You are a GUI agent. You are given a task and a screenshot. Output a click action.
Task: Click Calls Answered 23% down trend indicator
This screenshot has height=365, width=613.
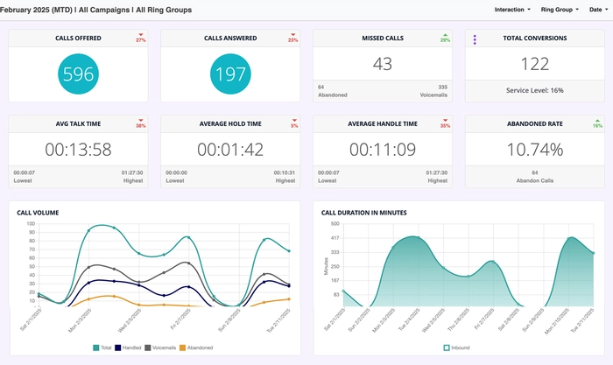292,38
